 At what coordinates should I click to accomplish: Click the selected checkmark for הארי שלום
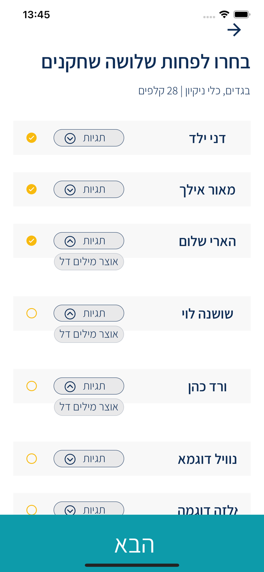(32, 241)
